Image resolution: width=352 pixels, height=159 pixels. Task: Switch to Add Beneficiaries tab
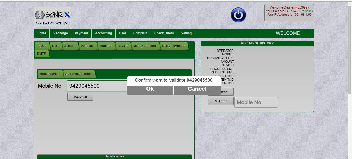click(78, 74)
